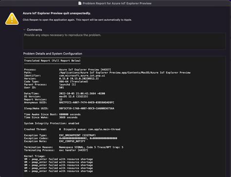The width and height of the screenshot is (231, 177).
Task: Click the System Integrity Protection: enabled line
Action: 52,124
